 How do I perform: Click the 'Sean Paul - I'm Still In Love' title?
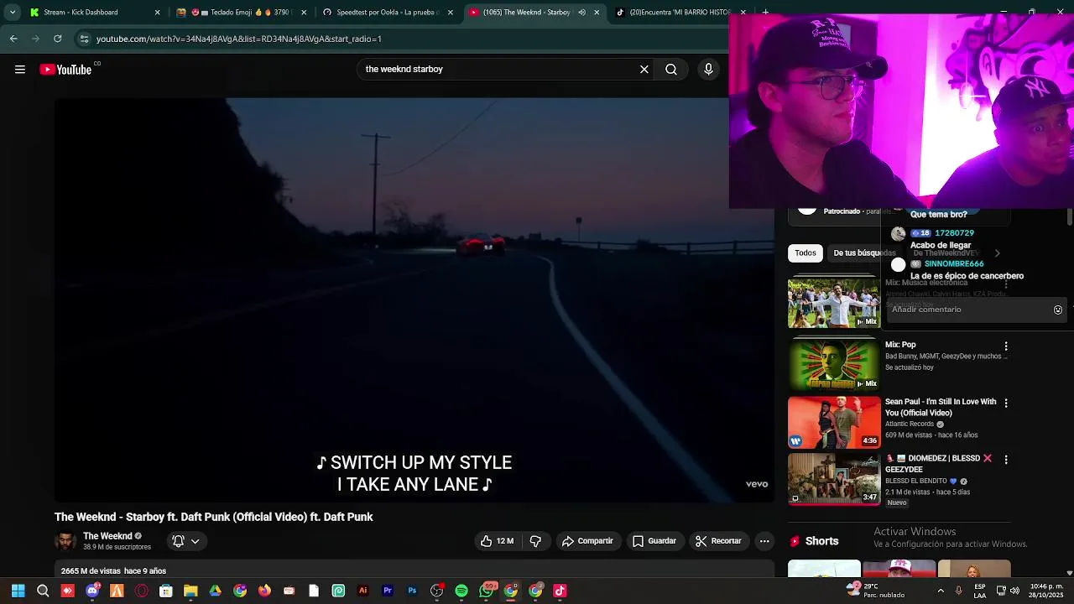pos(941,407)
